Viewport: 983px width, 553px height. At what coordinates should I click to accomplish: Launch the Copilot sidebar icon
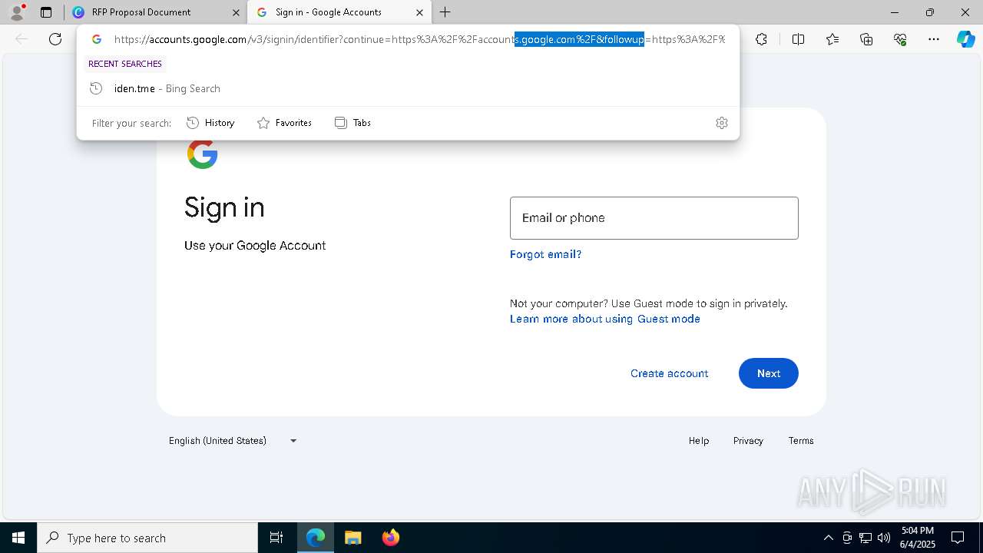[x=965, y=39]
